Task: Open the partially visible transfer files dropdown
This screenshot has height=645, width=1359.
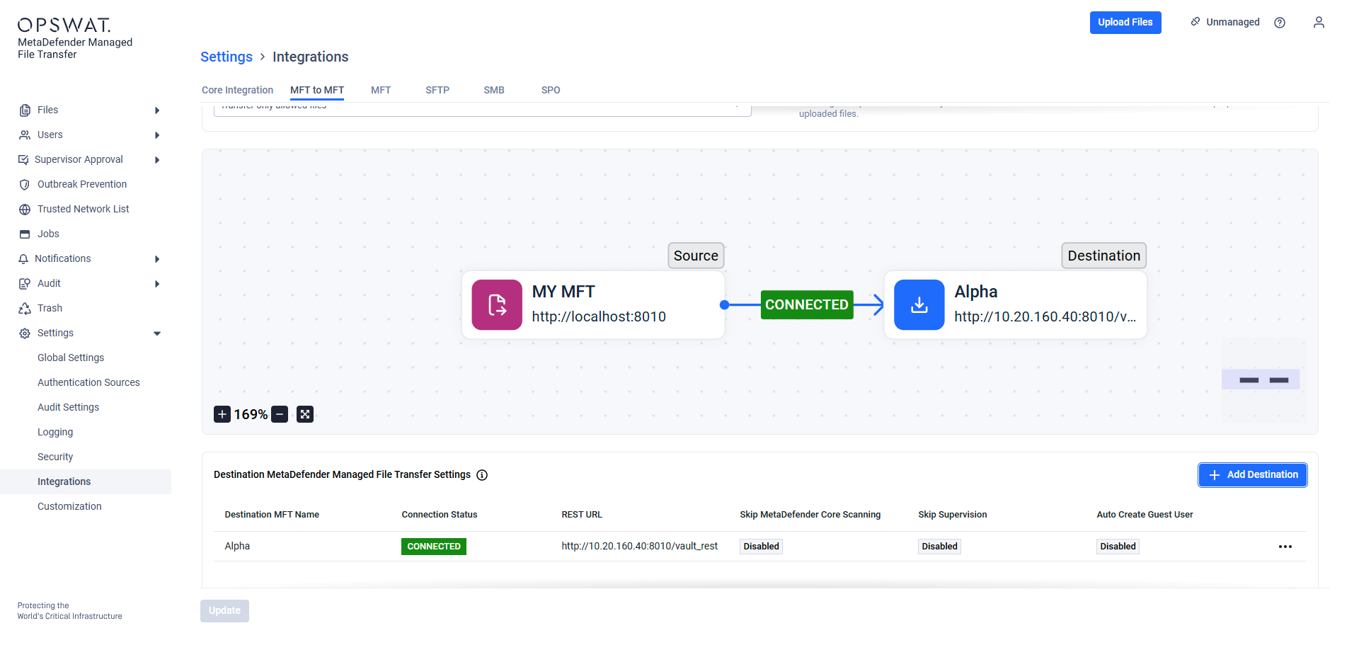Action: coord(482,109)
